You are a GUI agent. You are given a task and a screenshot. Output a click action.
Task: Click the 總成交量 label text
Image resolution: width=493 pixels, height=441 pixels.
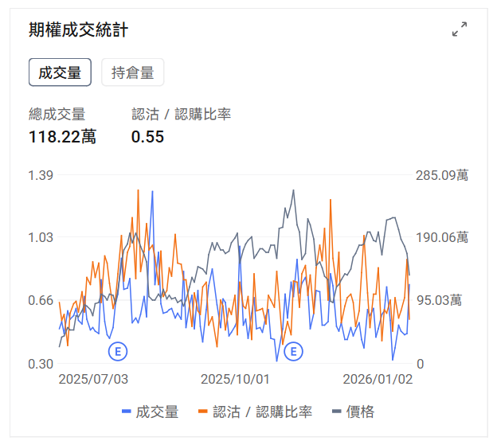point(57,114)
